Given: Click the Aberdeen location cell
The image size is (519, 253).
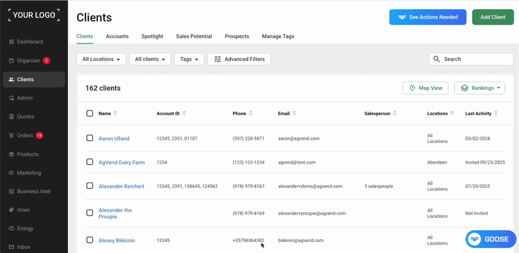Looking at the screenshot, I should coord(437,162).
